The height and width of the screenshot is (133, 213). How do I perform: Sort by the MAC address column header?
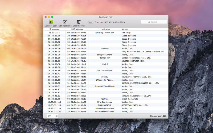[x=77, y=29]
